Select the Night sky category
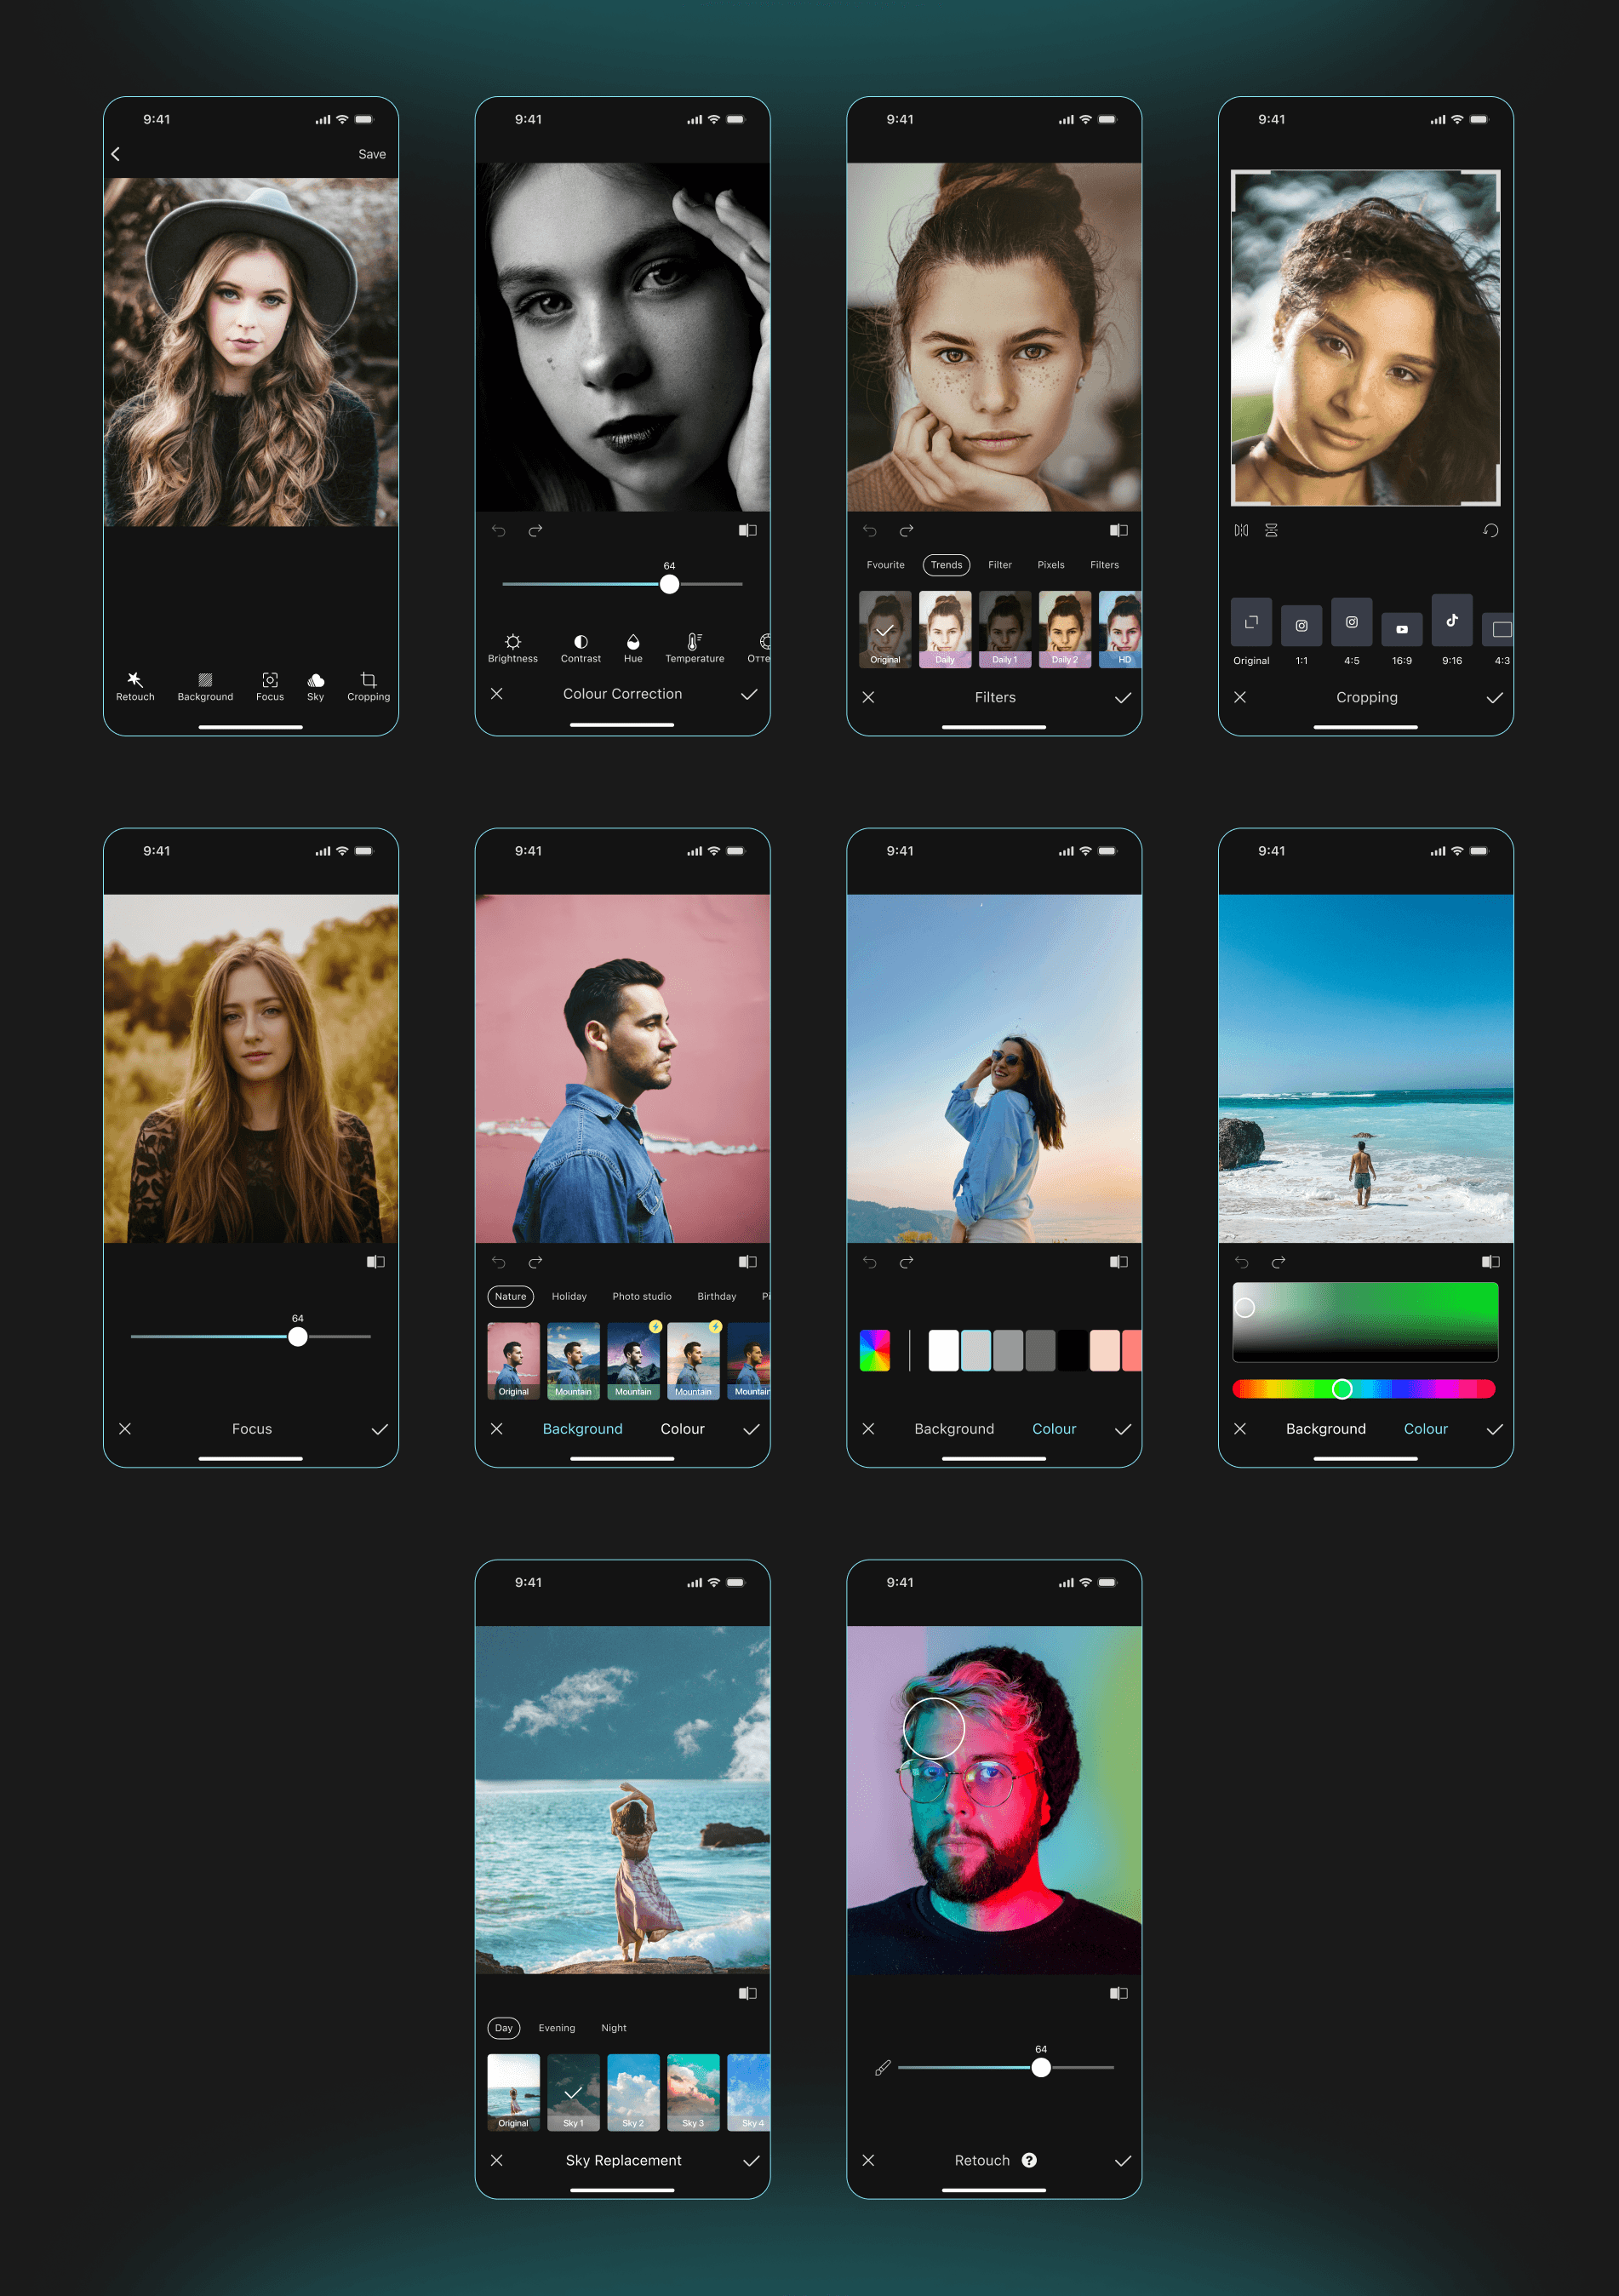The height and width of the screenshot is (2296, 1619). tap(614, 2029)
